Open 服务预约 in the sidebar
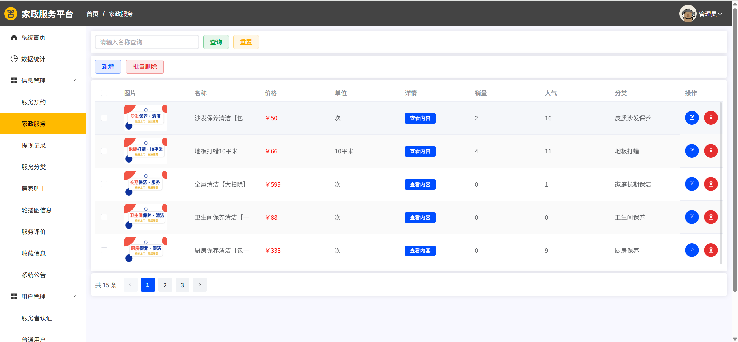 pyautogui.click(x=34, y=102)
